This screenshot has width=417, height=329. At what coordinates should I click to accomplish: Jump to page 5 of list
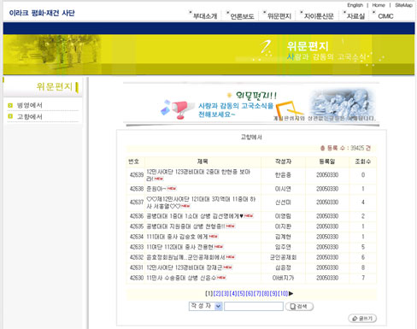click(x=241, y=293)
